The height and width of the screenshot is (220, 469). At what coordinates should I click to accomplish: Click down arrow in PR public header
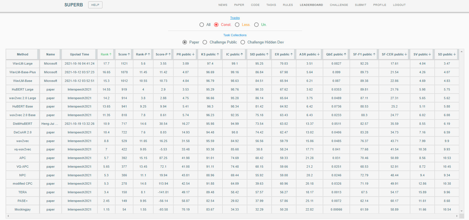193,54
